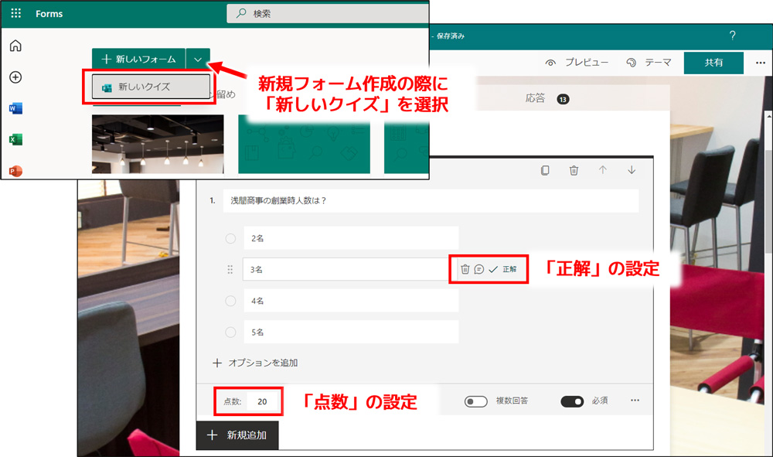The height and width of the screenshot is (457, 773).
Task: Open the app launcher waffle icon
Action: point(15,14)
